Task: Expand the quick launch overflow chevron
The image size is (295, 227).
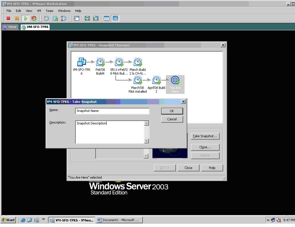Action: pos(44,219)
